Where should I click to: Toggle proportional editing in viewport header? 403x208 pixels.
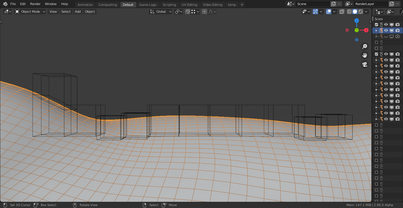[x=205, y=12]
